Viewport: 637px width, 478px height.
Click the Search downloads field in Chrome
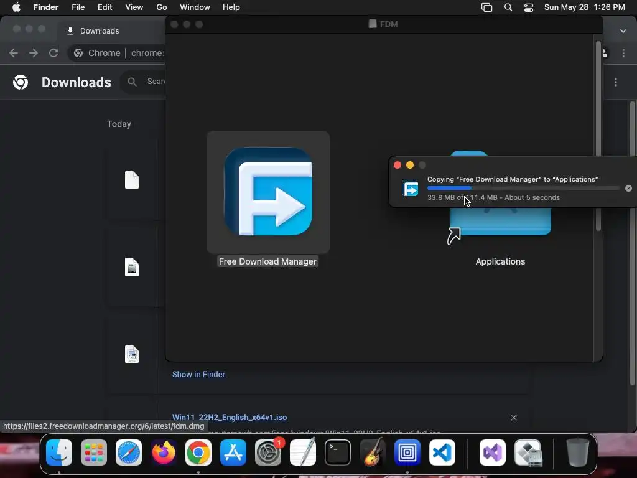[x=143, y=82]
